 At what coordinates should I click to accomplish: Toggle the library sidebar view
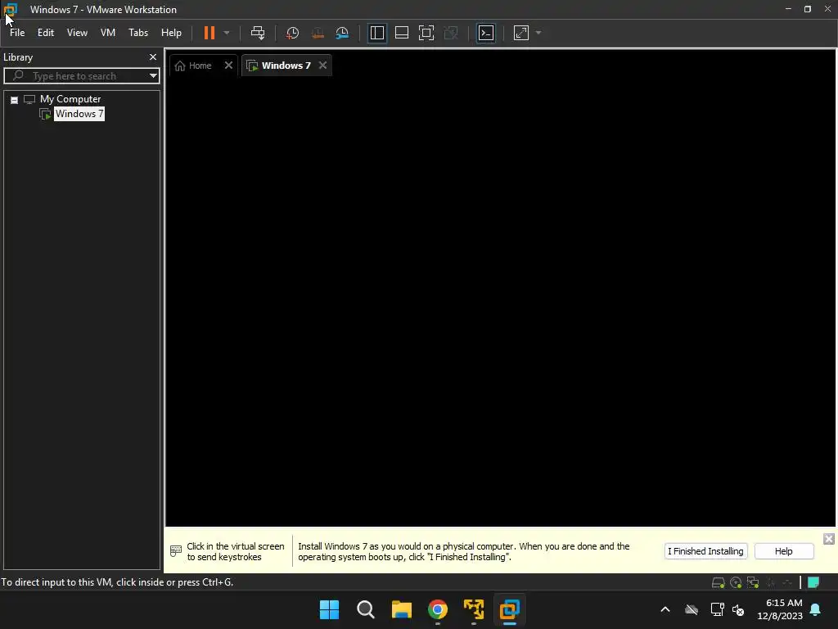click(376, 33)
